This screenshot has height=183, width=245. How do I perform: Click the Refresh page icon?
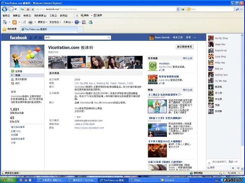click(x=22, y=9)
